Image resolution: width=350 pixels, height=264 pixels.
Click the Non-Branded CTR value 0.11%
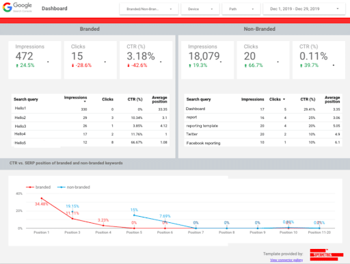[x=314, y=56]
